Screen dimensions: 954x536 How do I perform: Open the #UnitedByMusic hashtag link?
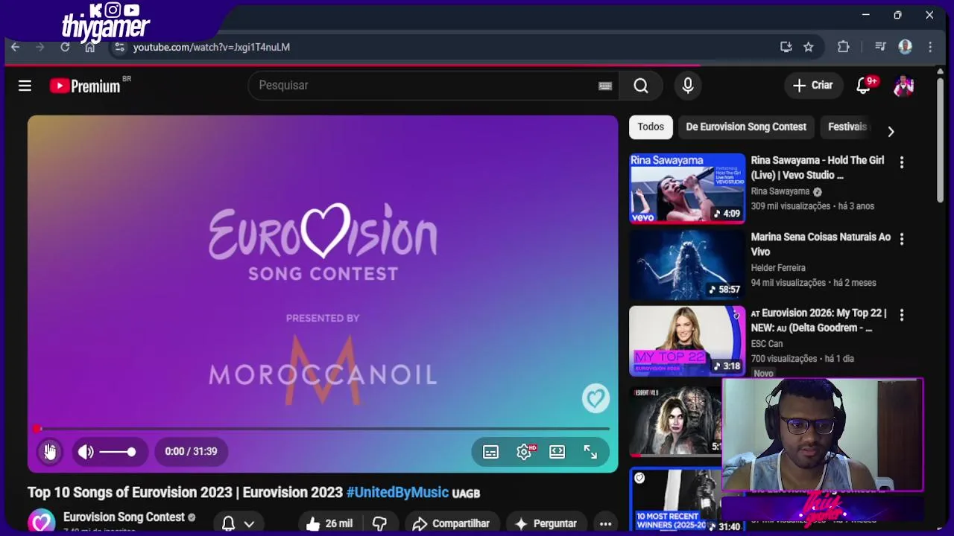[x=397, y=493]
